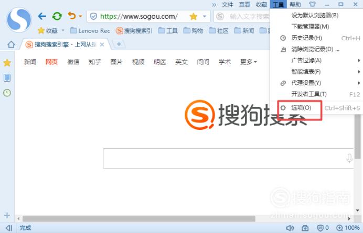Screen dimensions: 363x233
Task: Click the Sogou search input box
Action: pyautogui.click(x=228, y=159)
